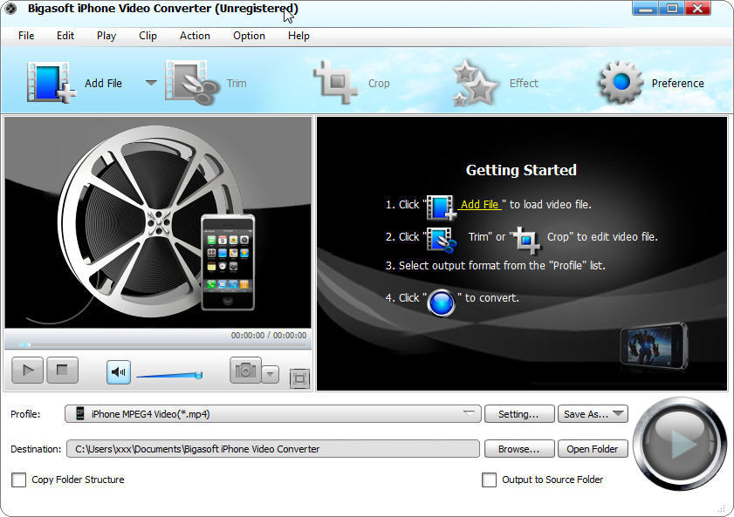This screenshot has width=734, height=517.
Task: Toggle full screen preview icon
Action: (x=299, y=378)
